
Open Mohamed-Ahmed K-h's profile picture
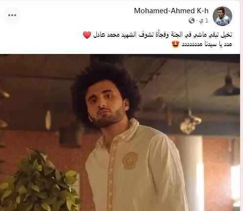[x=222, y=16]
